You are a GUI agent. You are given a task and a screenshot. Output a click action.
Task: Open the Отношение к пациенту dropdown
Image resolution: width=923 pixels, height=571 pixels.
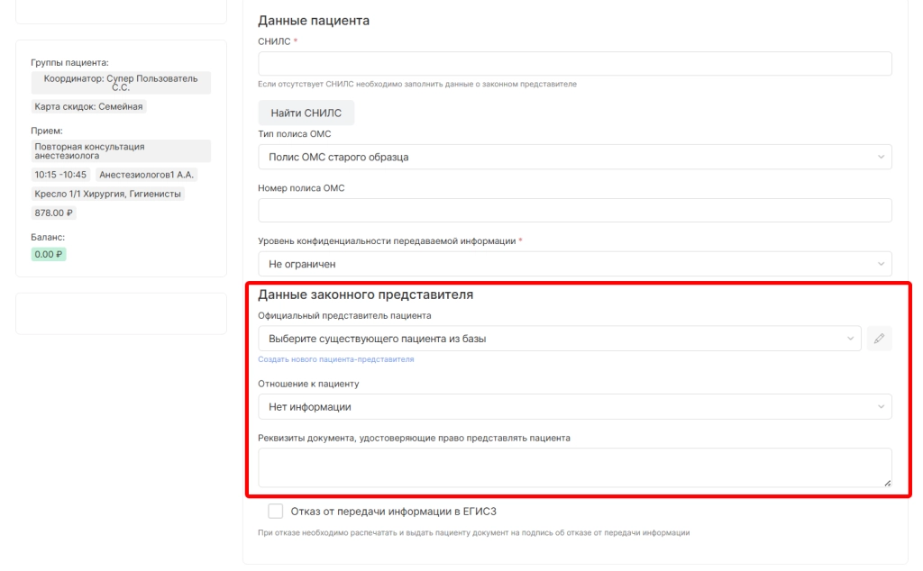(574, 407)
